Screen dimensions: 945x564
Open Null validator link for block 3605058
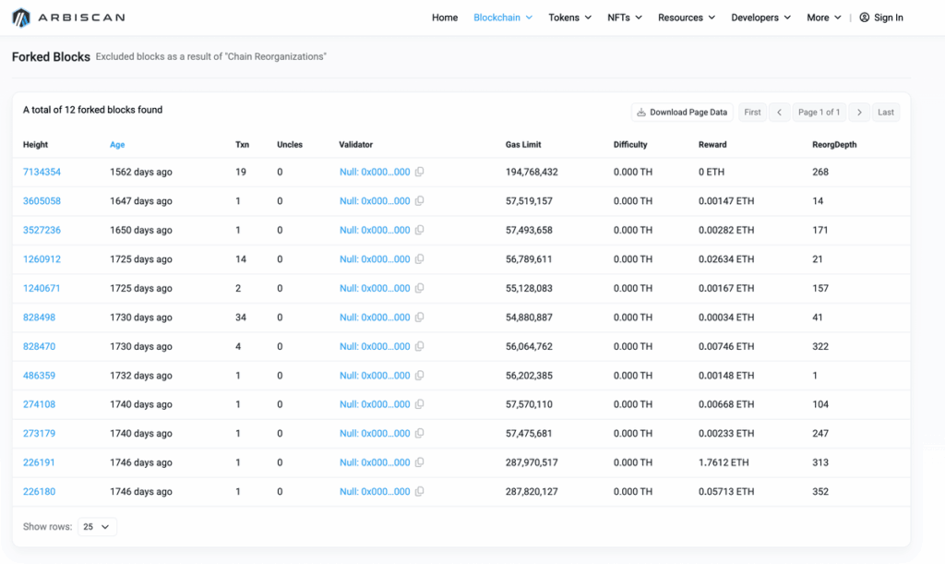[375, 200]
